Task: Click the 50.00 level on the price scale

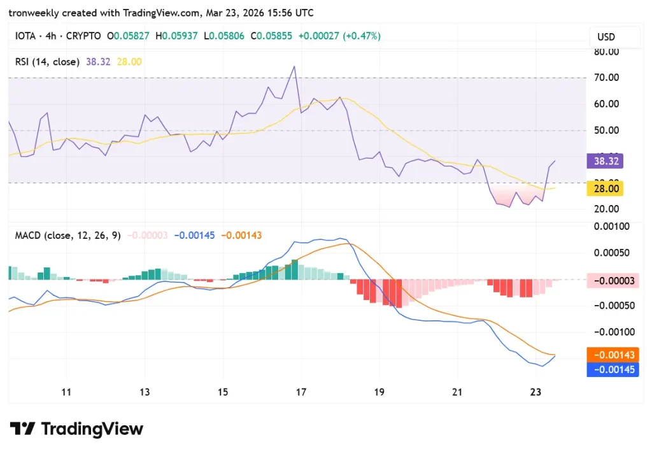Action: (x=606, y=130)
